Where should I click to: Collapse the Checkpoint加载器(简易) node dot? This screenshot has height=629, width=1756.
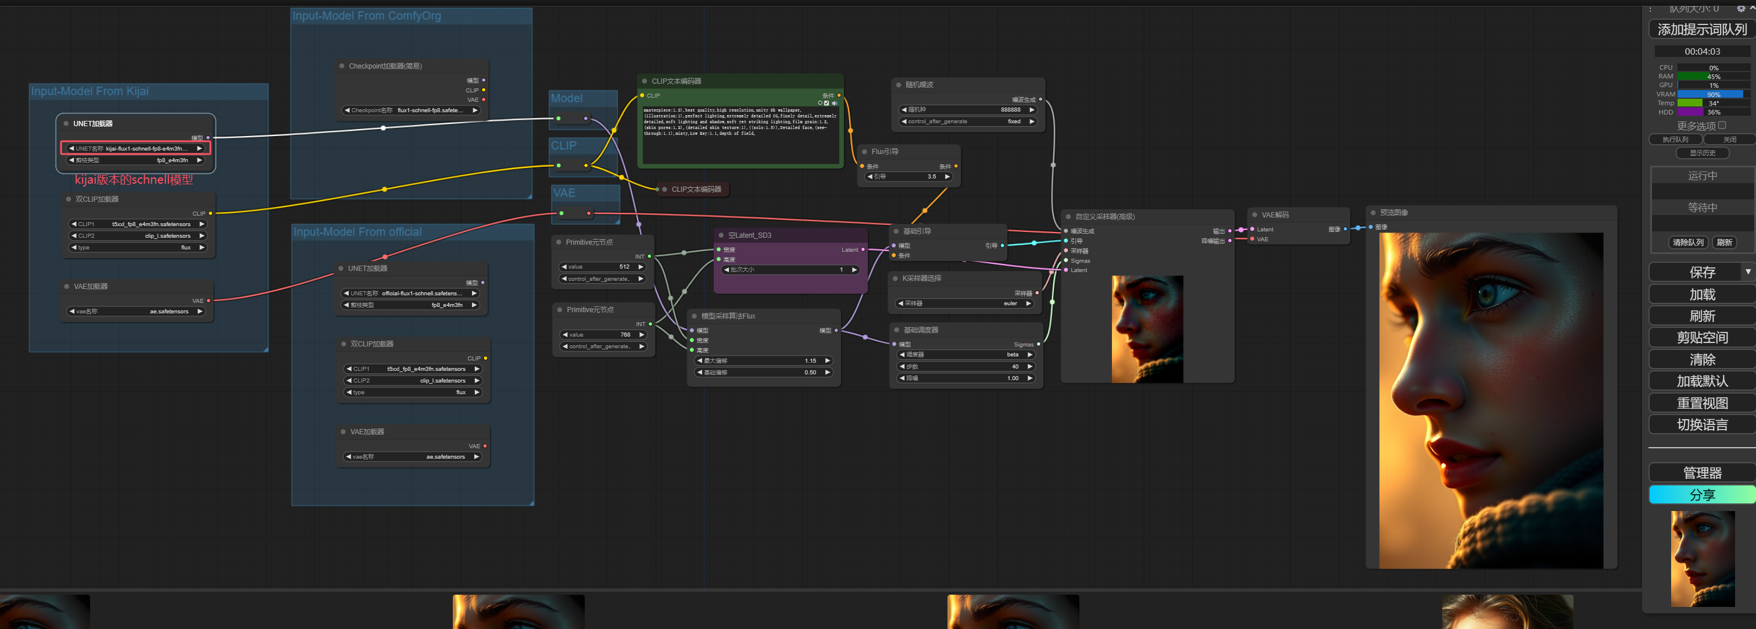point(342,66)
